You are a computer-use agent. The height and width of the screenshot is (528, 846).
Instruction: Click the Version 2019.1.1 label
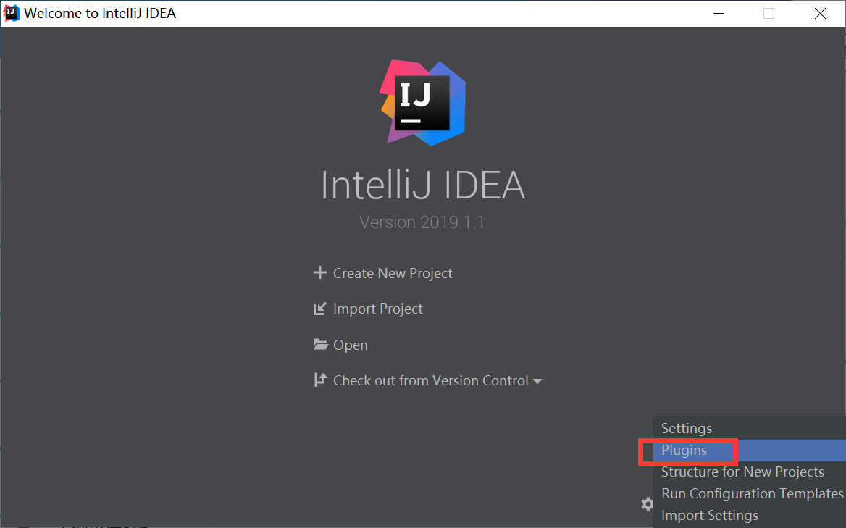point(422,222)
